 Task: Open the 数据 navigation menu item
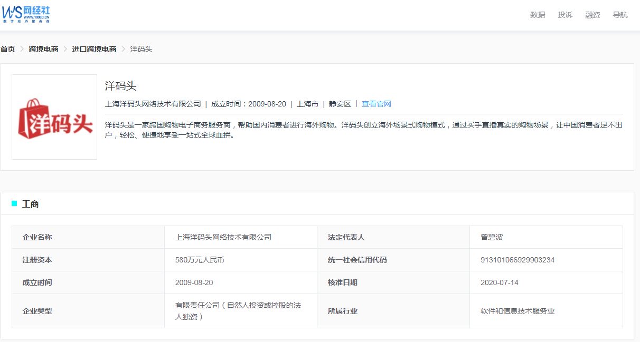pyautogui.click(x=538, y=15)
